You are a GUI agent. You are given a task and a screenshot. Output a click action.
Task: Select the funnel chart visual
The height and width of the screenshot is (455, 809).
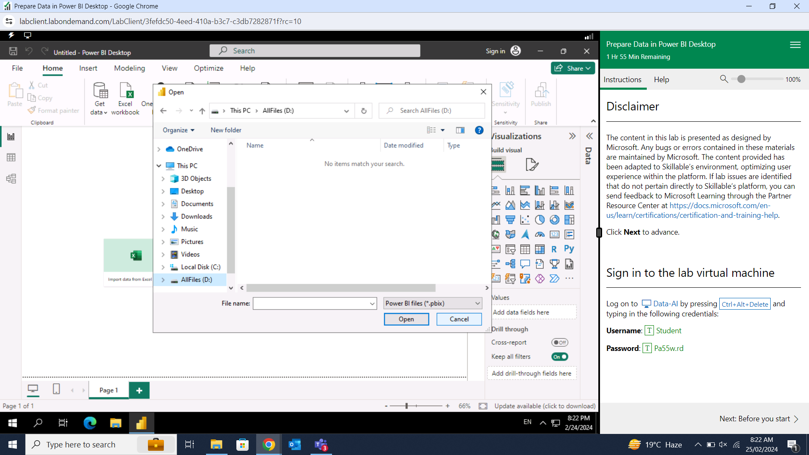[510, 219]
